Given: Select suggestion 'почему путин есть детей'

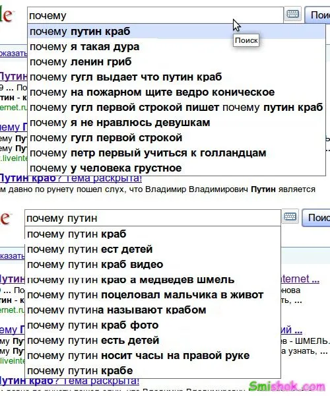Looking at the screenshot, I should [152, 340].
